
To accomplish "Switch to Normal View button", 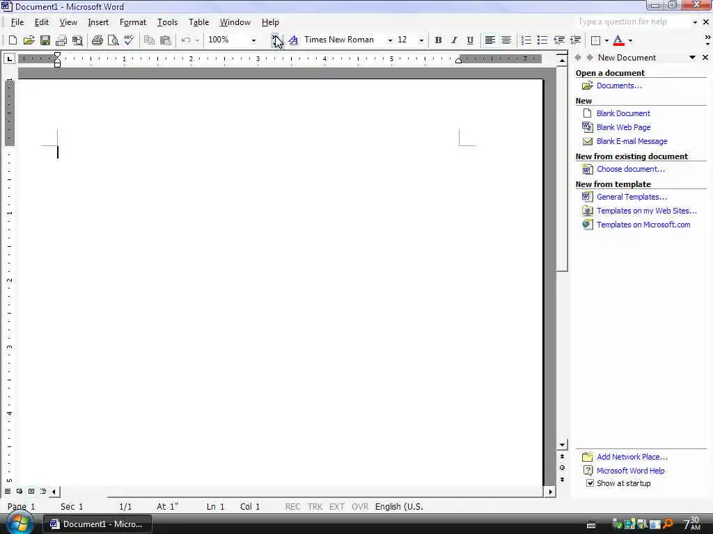I will click(8, 492).
